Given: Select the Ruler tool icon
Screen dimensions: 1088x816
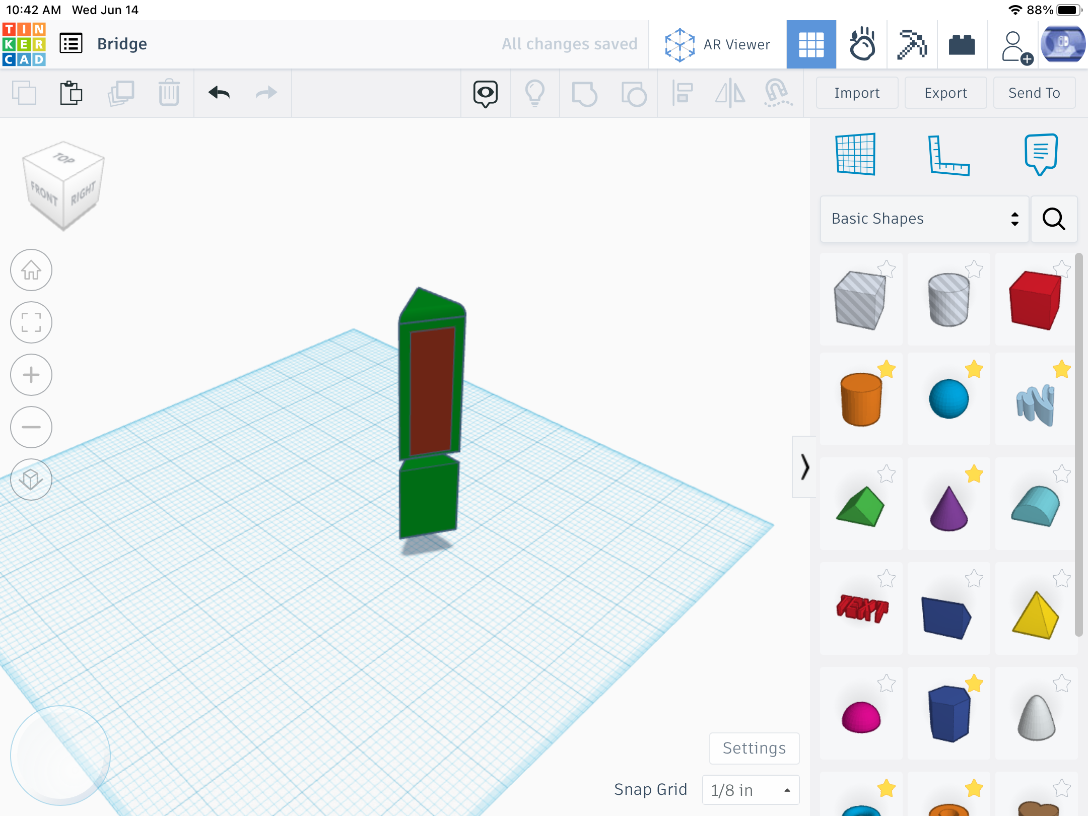Looking at the screenshot, I should 948,155.
